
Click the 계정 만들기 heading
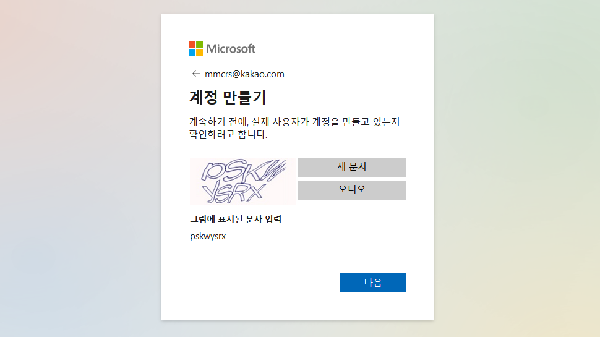coord(227,97)
